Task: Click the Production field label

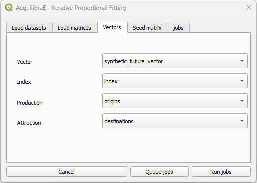Action: point(30,103)
